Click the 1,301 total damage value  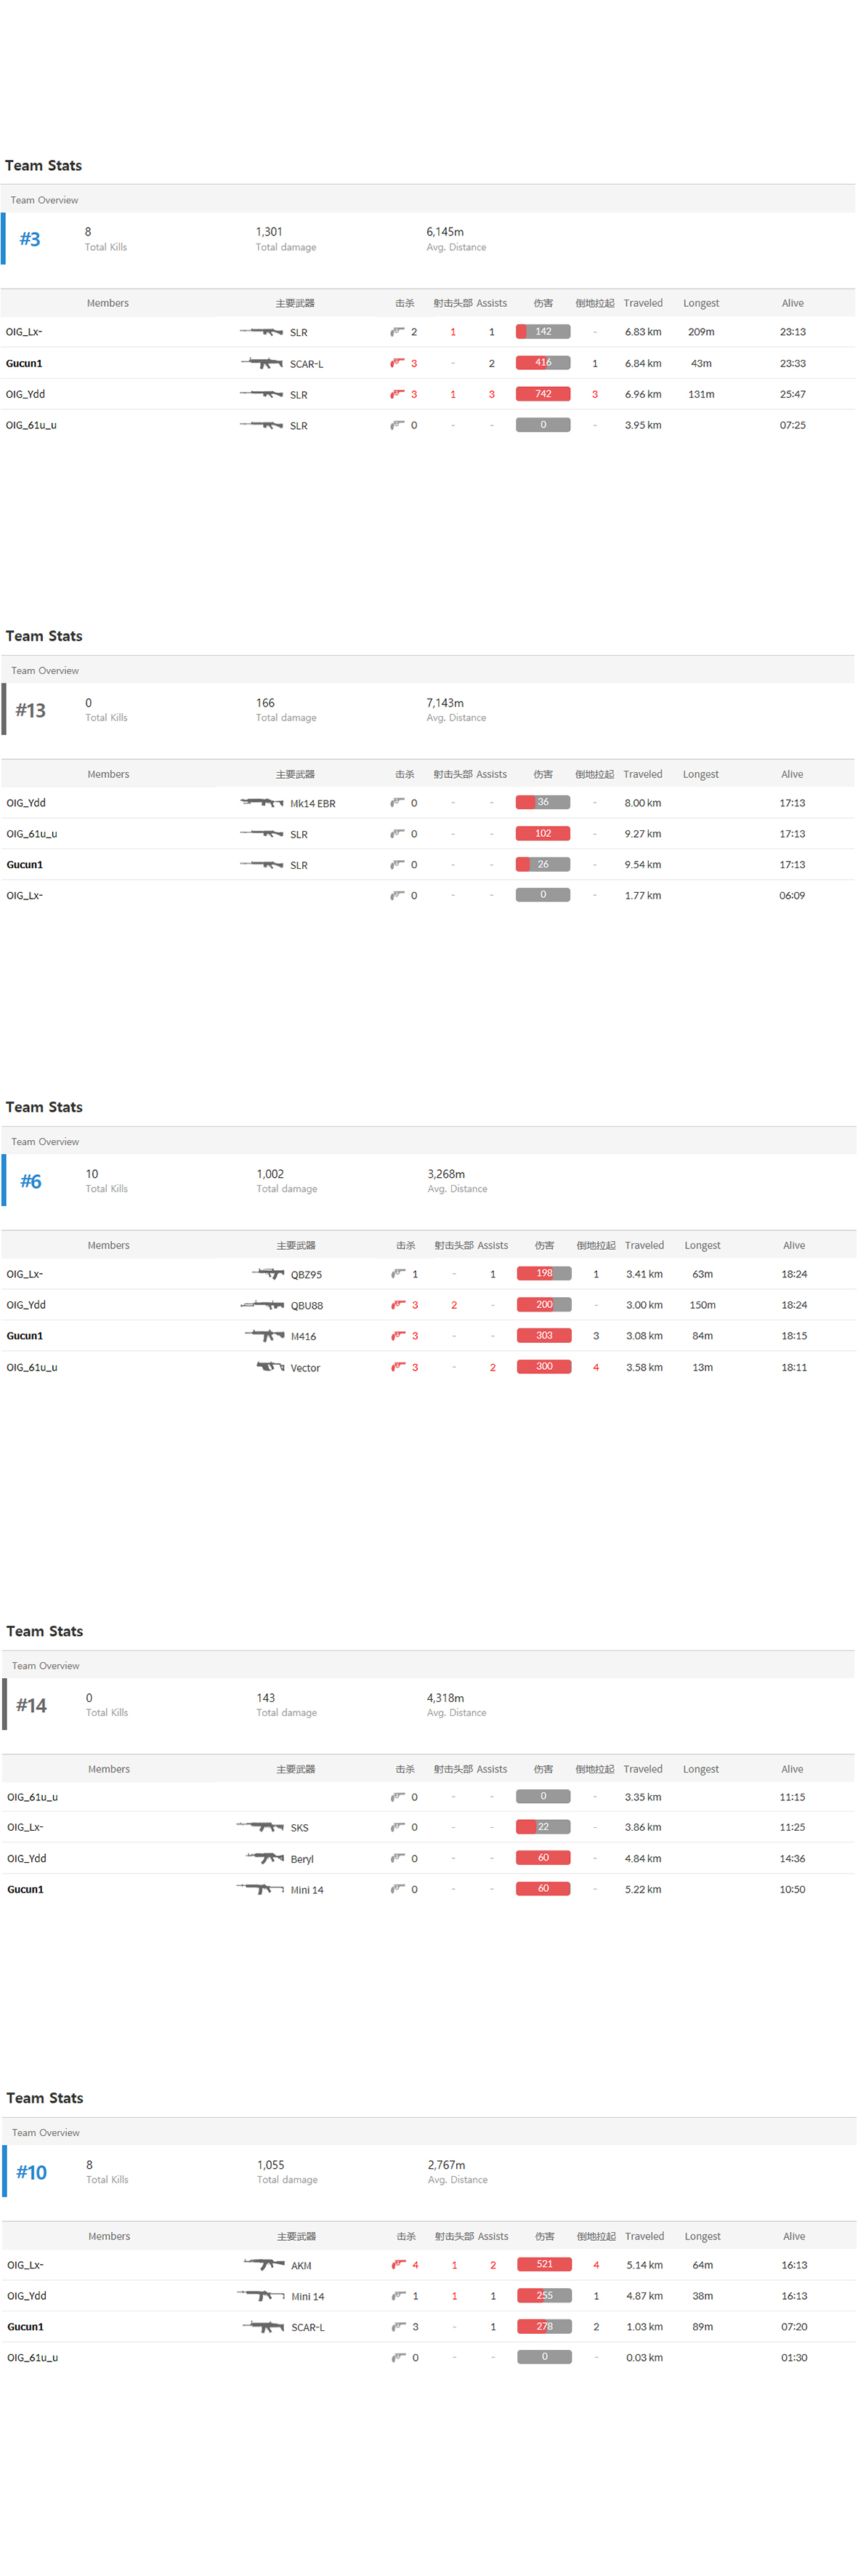(269, 231)
